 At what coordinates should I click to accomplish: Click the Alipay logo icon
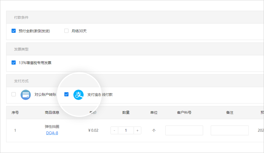click(78, 95)
